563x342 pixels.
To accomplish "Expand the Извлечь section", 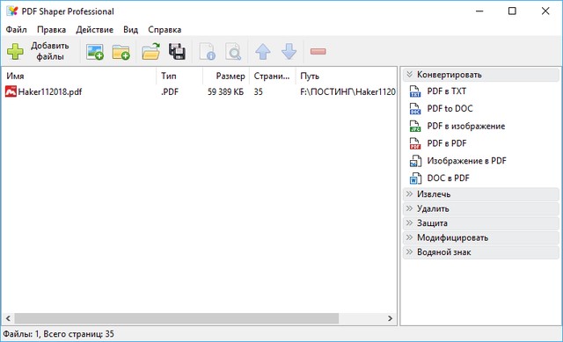I will tap(481, 194).
